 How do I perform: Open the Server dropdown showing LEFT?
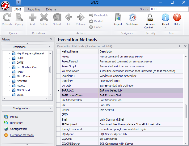click(169, 9)
